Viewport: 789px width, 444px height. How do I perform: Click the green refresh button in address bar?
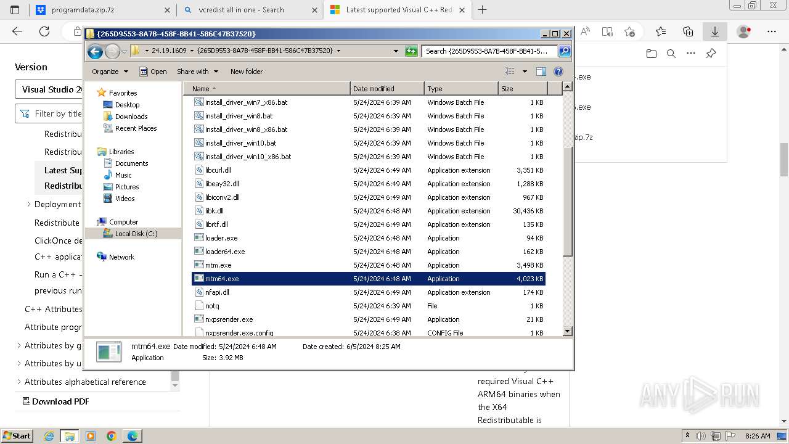coord(411,51)
